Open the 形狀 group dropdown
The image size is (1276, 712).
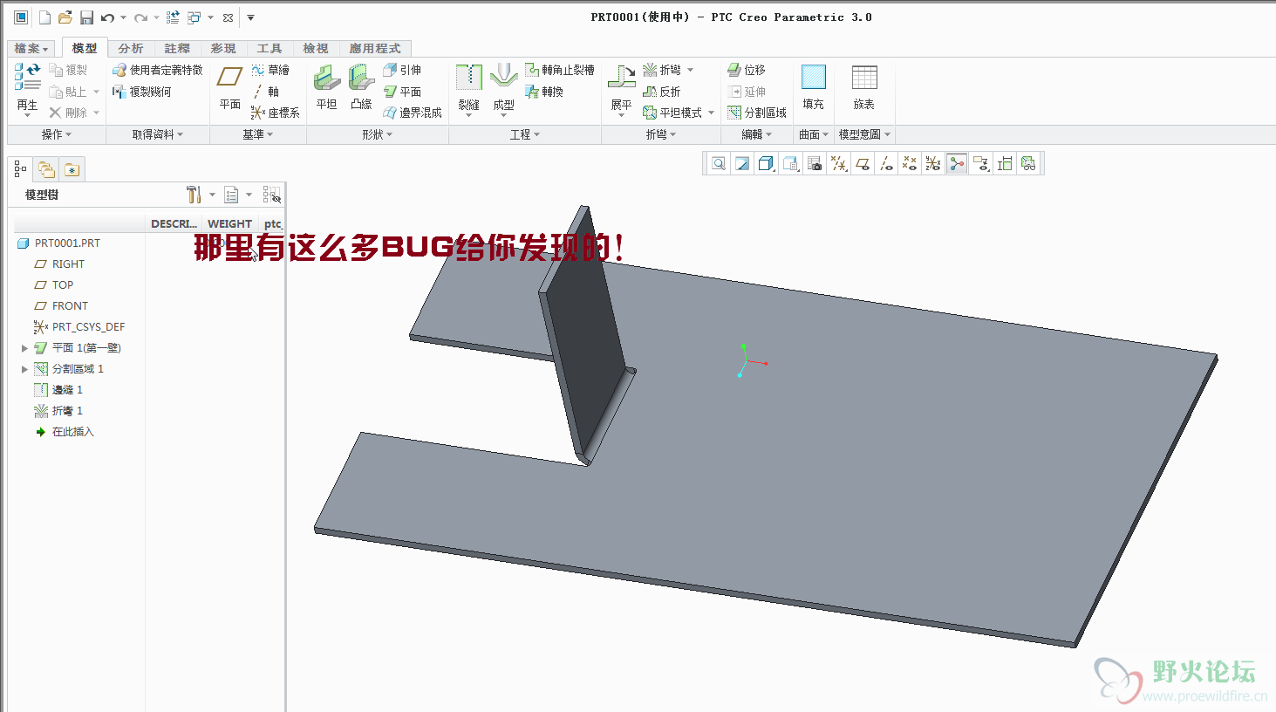click(378, 134)
